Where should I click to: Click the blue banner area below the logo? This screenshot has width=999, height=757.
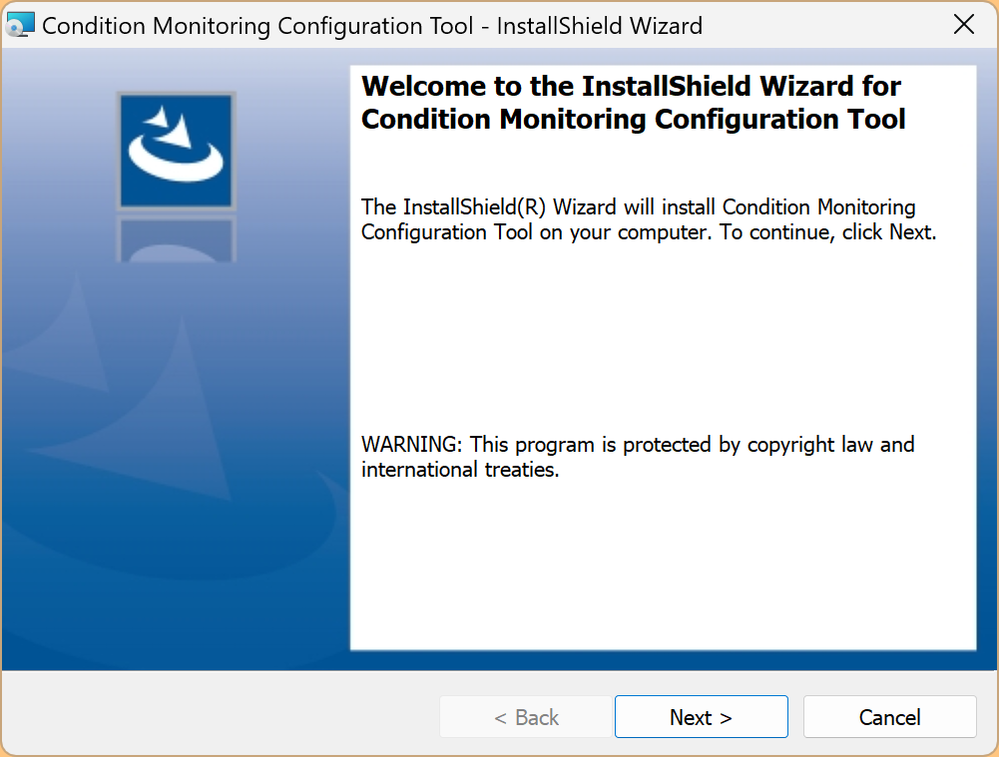click(x=176, y=559)
